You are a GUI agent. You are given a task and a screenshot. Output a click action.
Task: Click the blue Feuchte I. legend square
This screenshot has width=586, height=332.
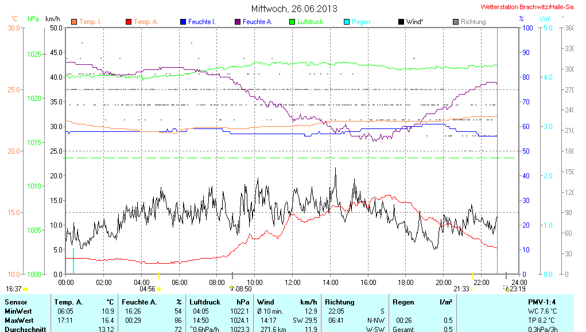183,22
